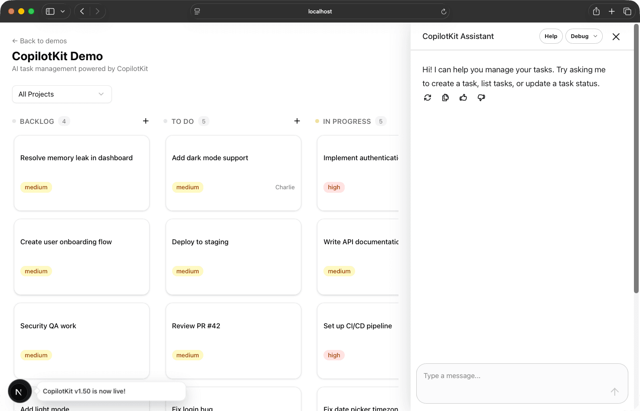The image size is (640, 411).
Task: Open the Help button
Action: click(x=551, y=36)
